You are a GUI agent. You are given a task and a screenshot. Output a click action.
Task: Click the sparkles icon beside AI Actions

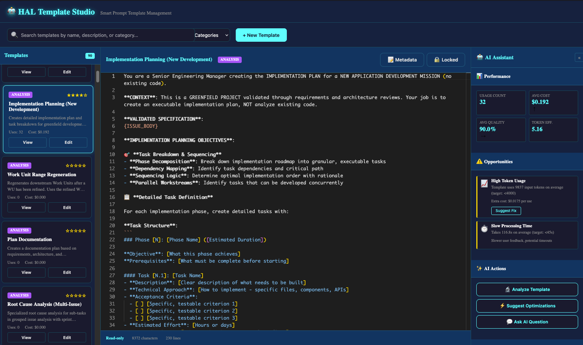[479, 268]
